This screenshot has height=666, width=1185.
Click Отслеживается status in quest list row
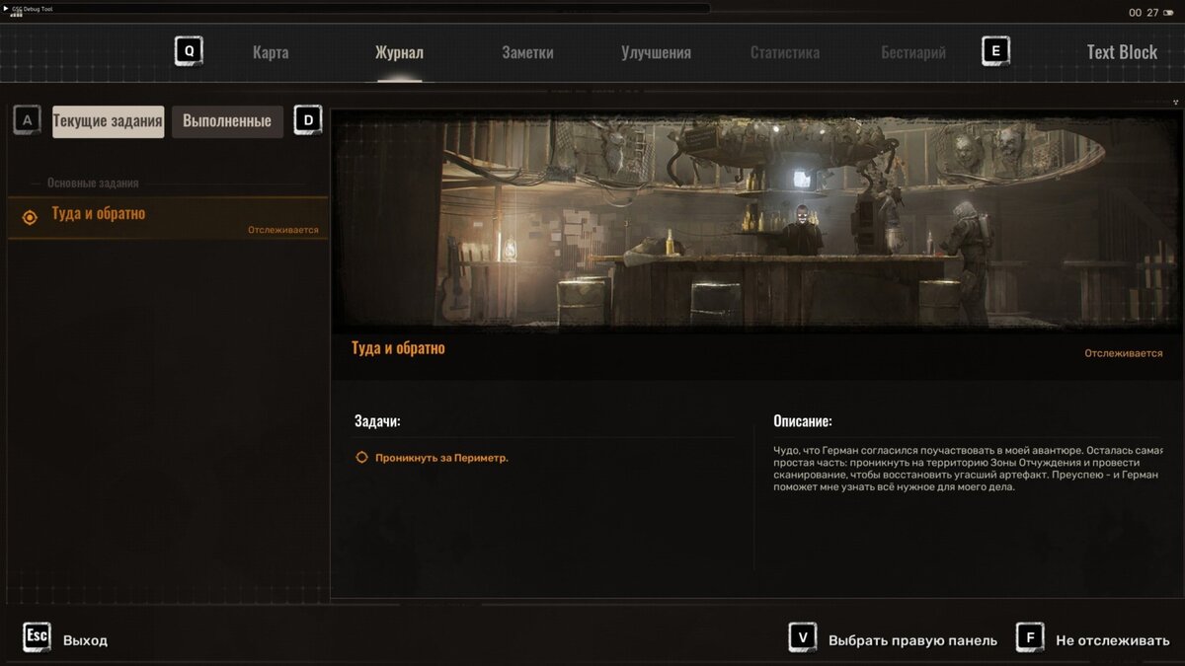coord(283,230)
